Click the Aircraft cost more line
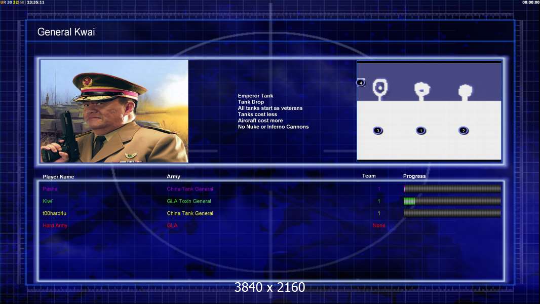Image resolution: width=540 pixels, height=304 pixels. tap(260, 121)
